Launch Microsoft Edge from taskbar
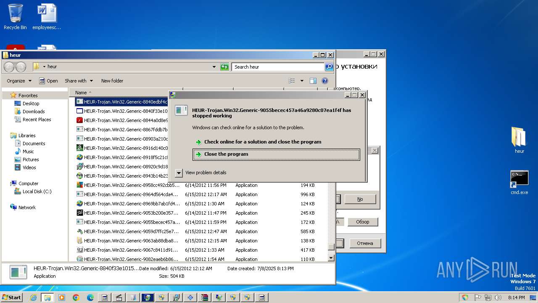Screen dimensions: 538x303 [x=90, y=298]
